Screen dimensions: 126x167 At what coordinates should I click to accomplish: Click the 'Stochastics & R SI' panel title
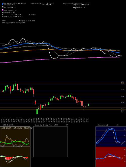[x=108, y=125]
